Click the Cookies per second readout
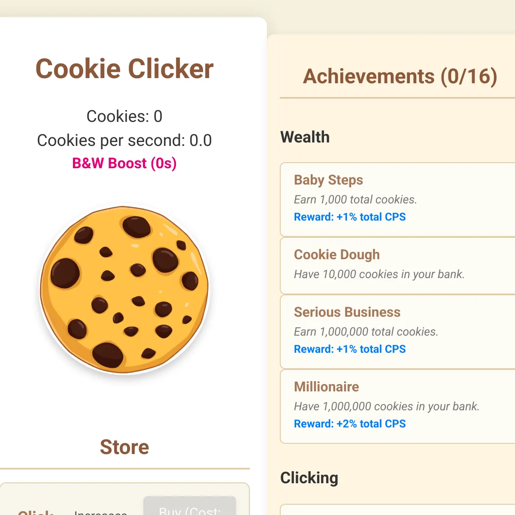 tap(124, 140)
